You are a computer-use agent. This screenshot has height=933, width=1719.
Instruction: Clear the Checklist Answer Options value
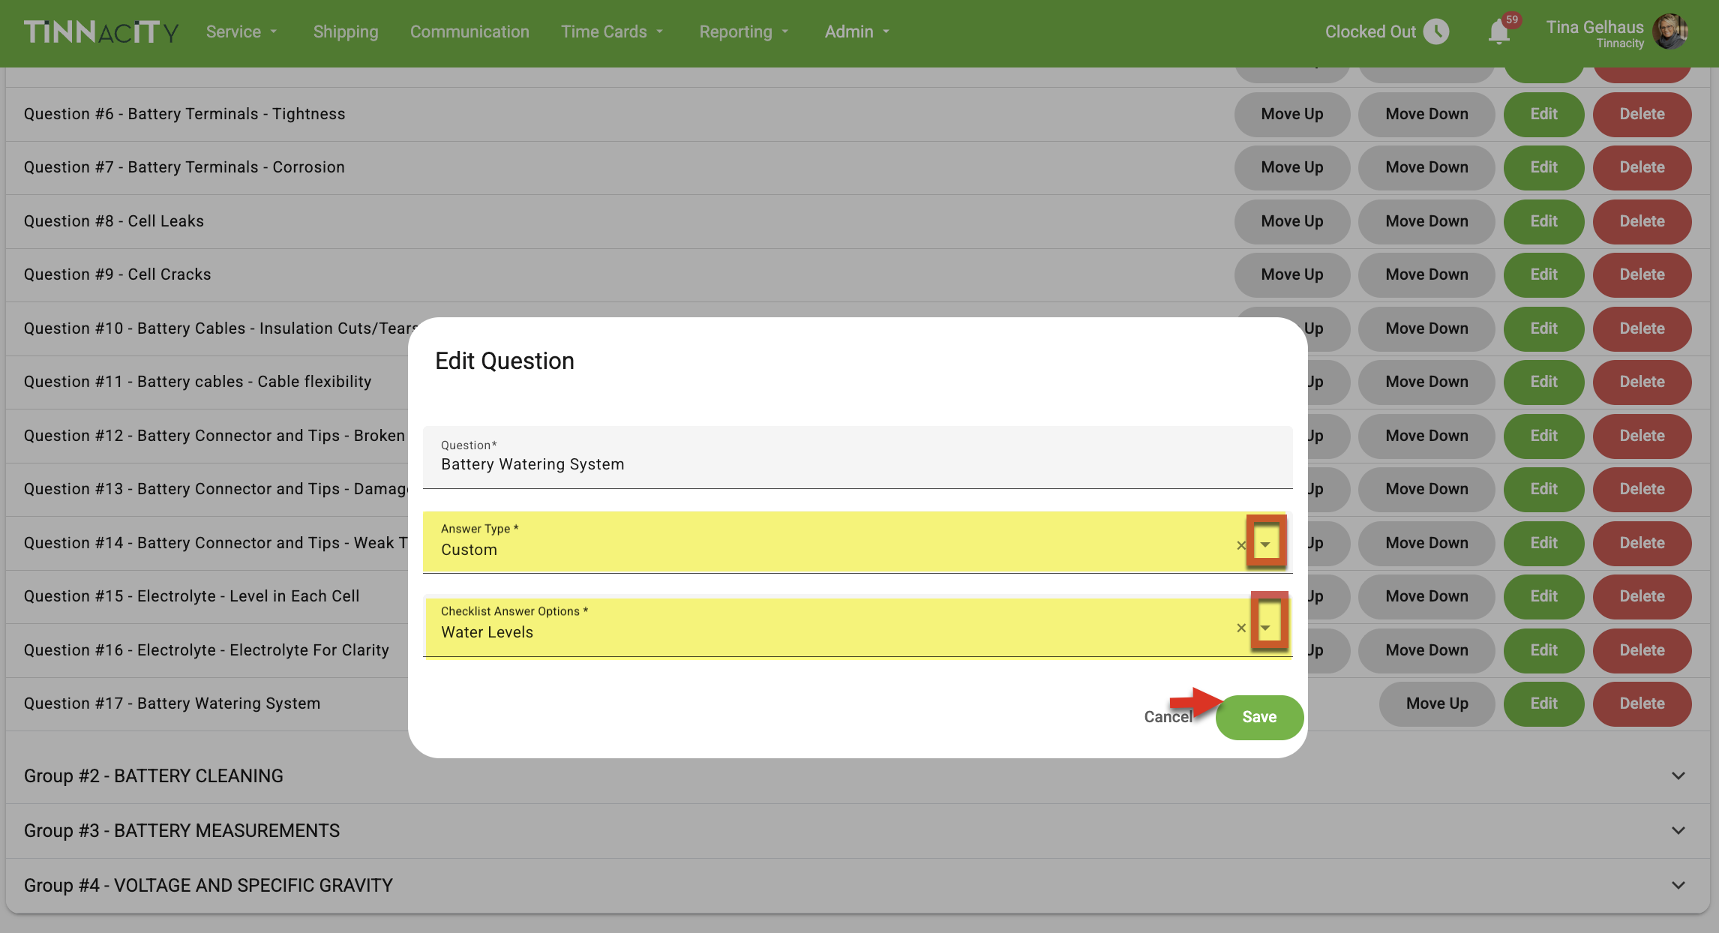tap(1240, 628)
